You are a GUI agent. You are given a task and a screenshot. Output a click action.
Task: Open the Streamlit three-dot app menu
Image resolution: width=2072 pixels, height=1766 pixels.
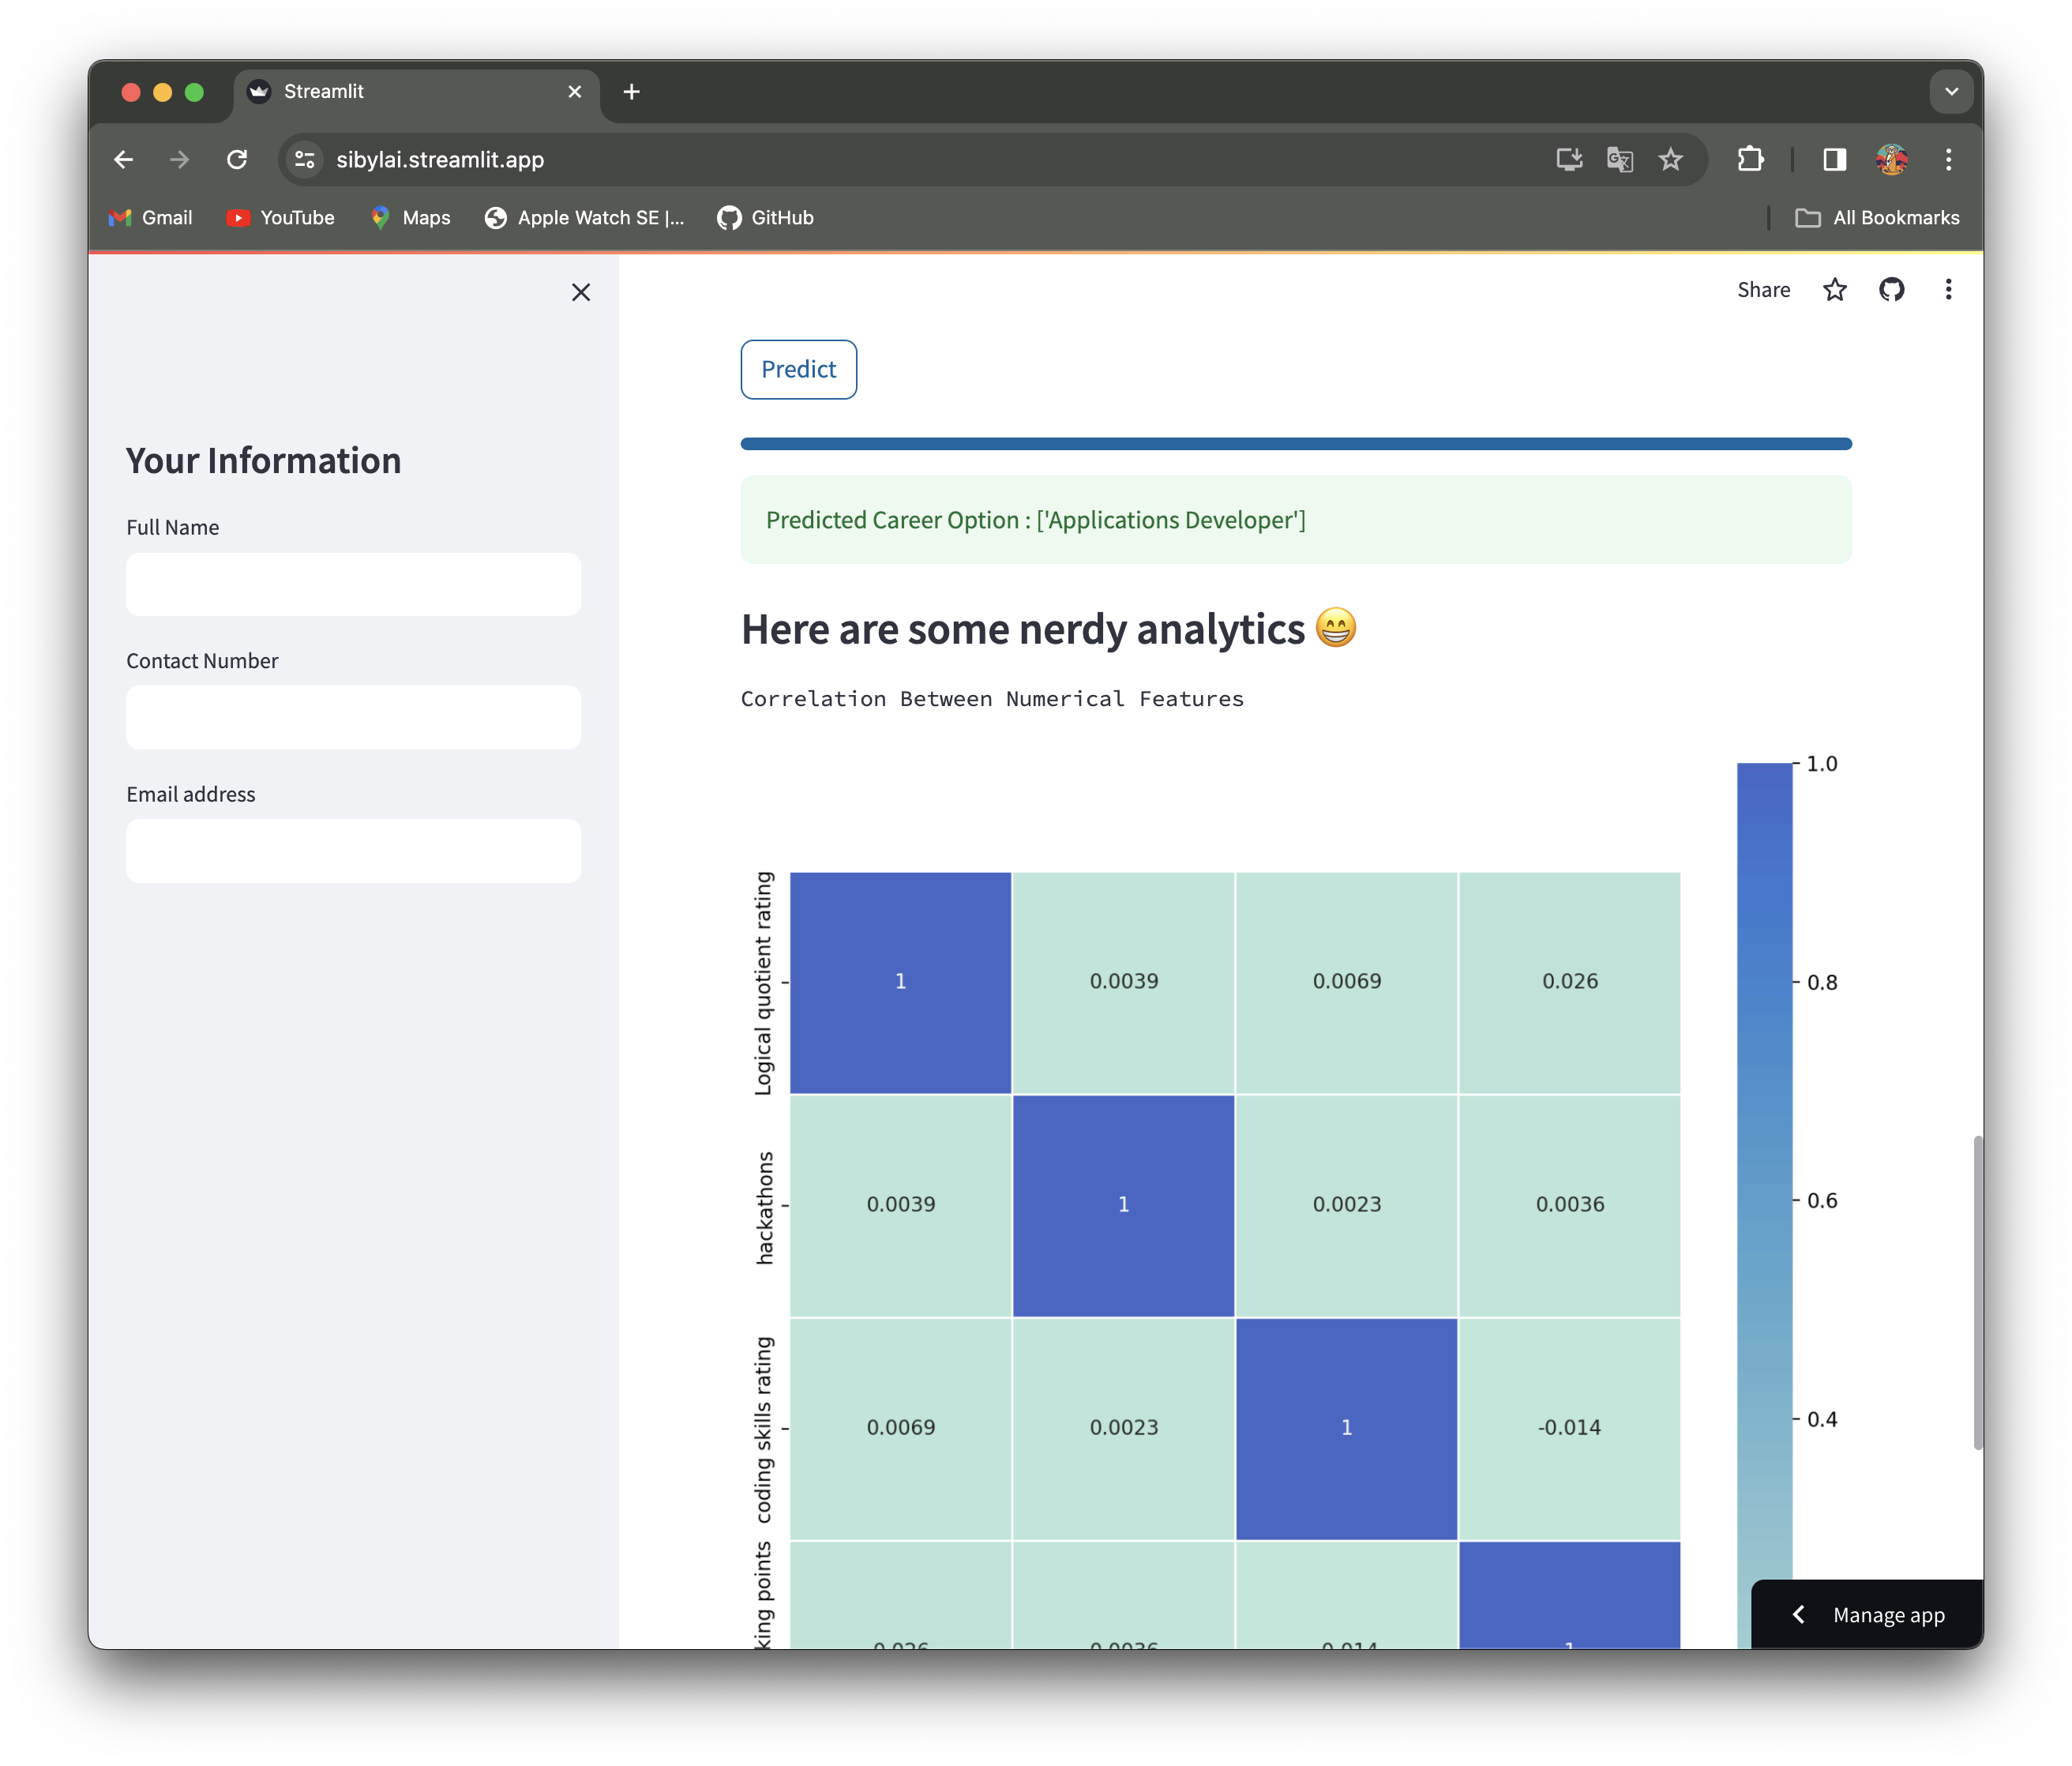[x=1947, y=290]
